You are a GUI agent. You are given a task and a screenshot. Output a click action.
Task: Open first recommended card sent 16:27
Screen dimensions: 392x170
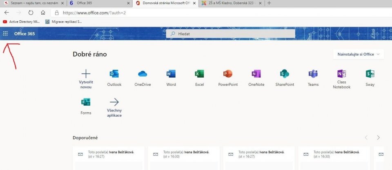click(109, 158)
